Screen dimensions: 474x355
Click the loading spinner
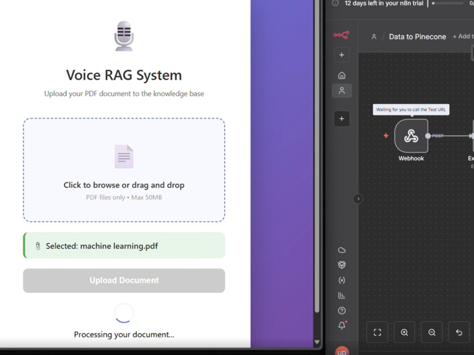click(124, 313)
